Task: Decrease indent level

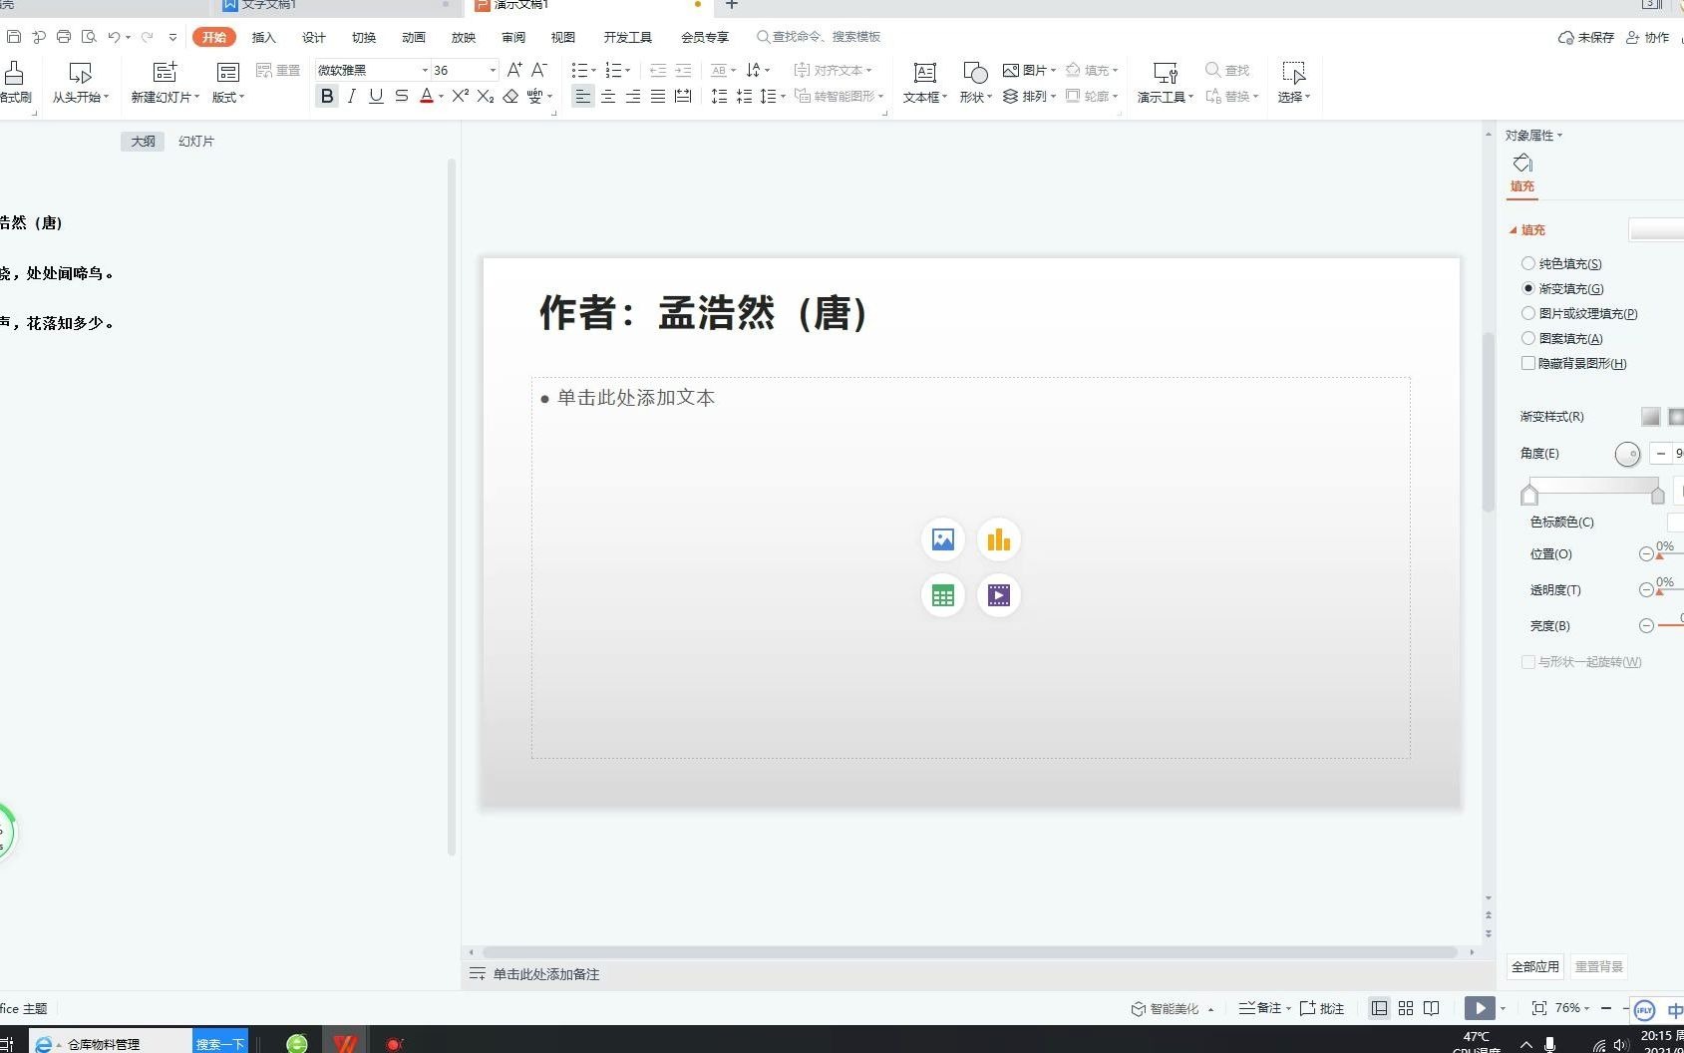Action: coord(658,70)
